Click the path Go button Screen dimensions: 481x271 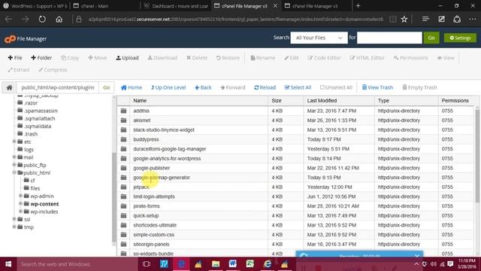point(107,87)
